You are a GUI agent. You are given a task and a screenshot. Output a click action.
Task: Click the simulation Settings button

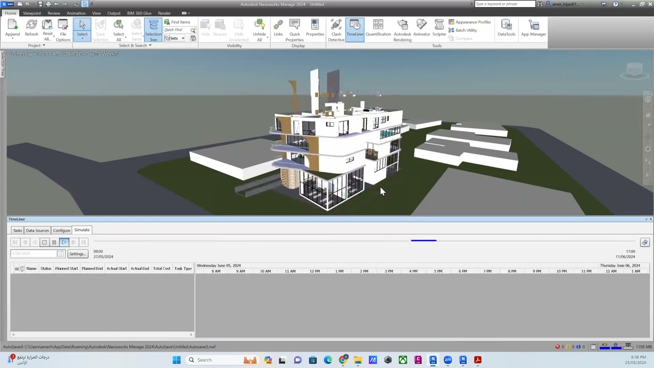[x=77, y=254]
